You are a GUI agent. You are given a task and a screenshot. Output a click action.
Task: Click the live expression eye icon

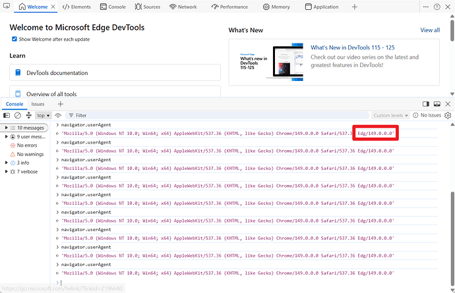[58, 115]
